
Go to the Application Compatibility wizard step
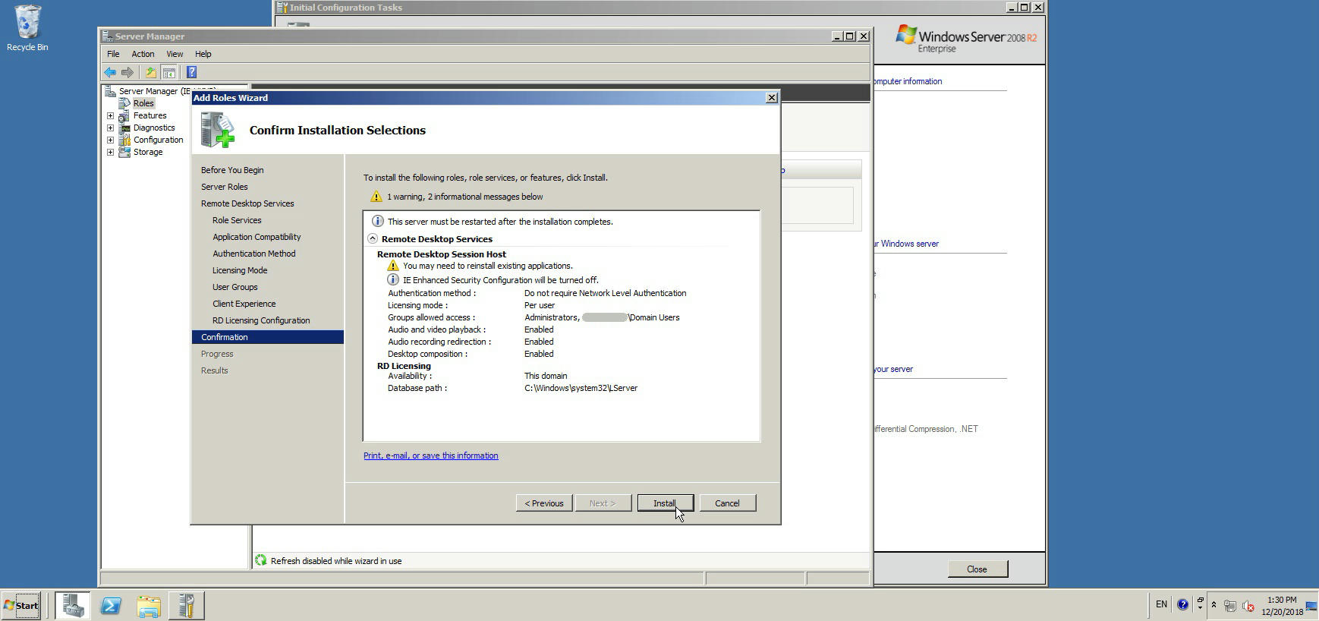point(257,237)
